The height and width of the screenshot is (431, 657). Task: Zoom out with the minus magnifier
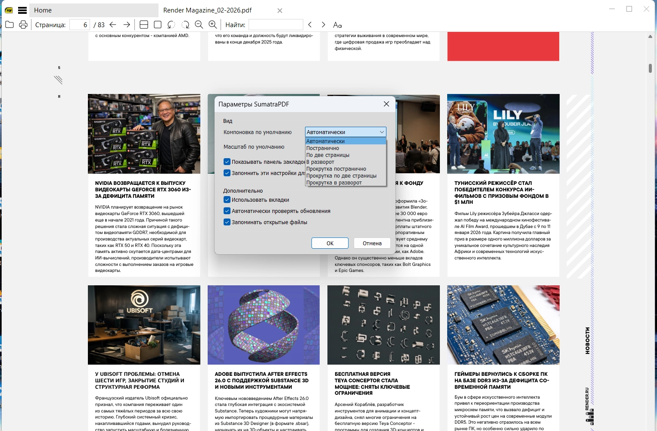coord(199,25)
